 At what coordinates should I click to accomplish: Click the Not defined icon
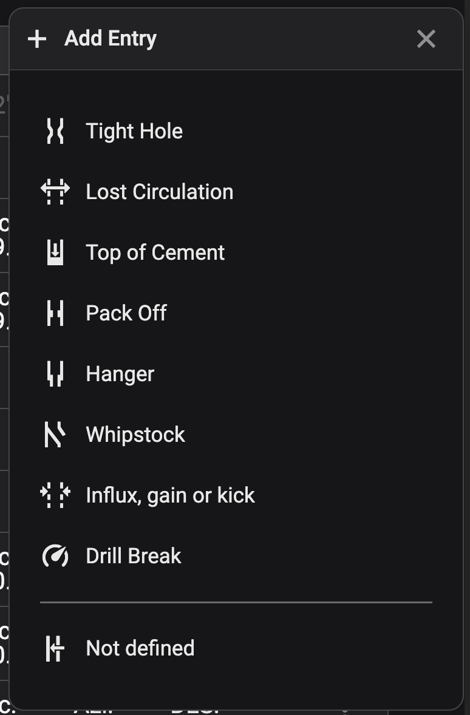53,648
